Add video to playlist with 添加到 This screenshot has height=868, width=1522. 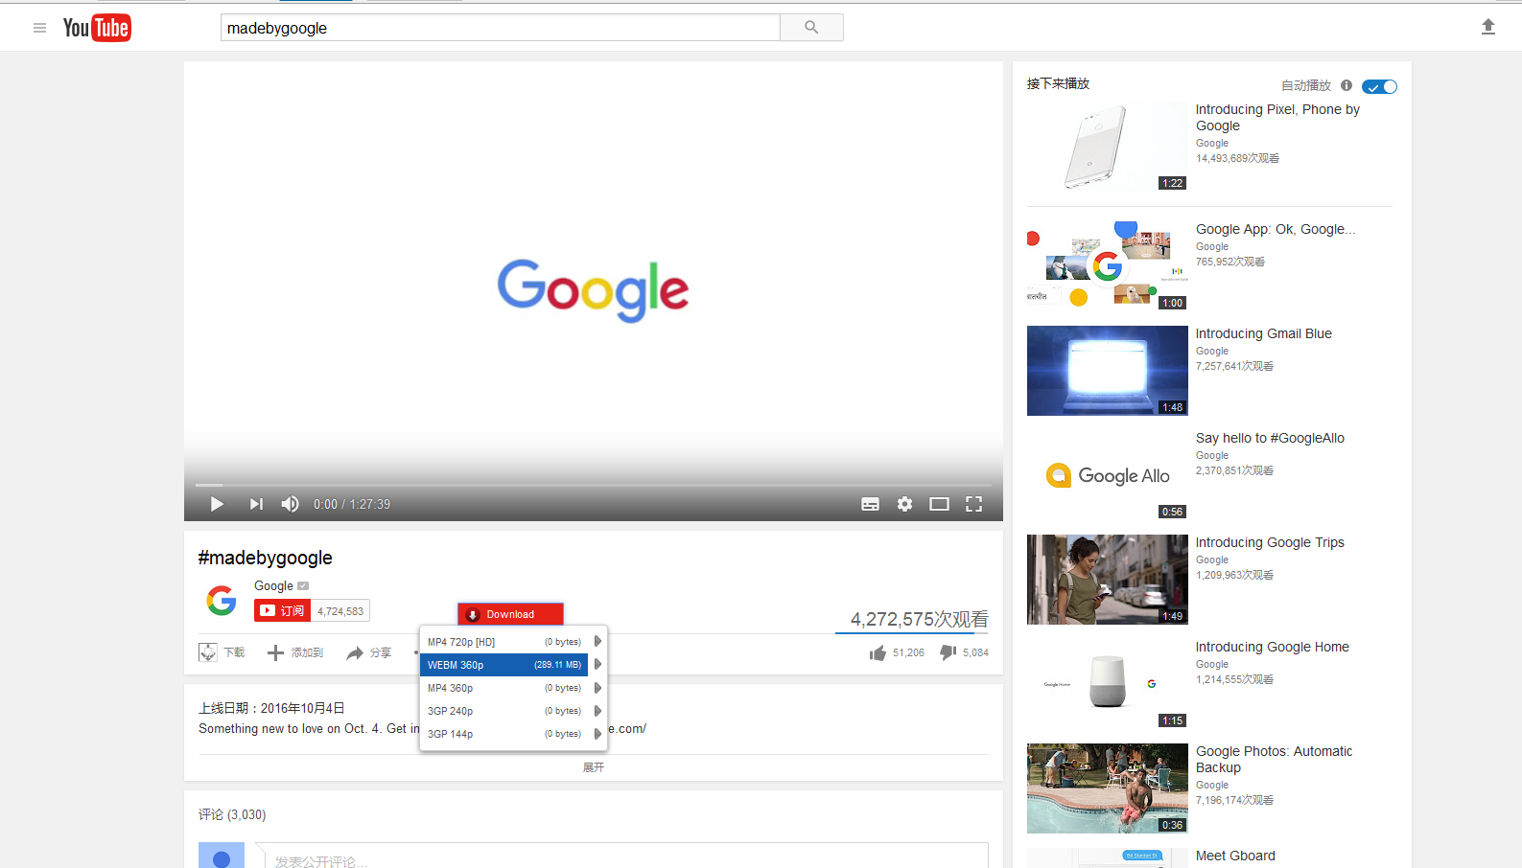pyautogui.click(x=294, y=652)
